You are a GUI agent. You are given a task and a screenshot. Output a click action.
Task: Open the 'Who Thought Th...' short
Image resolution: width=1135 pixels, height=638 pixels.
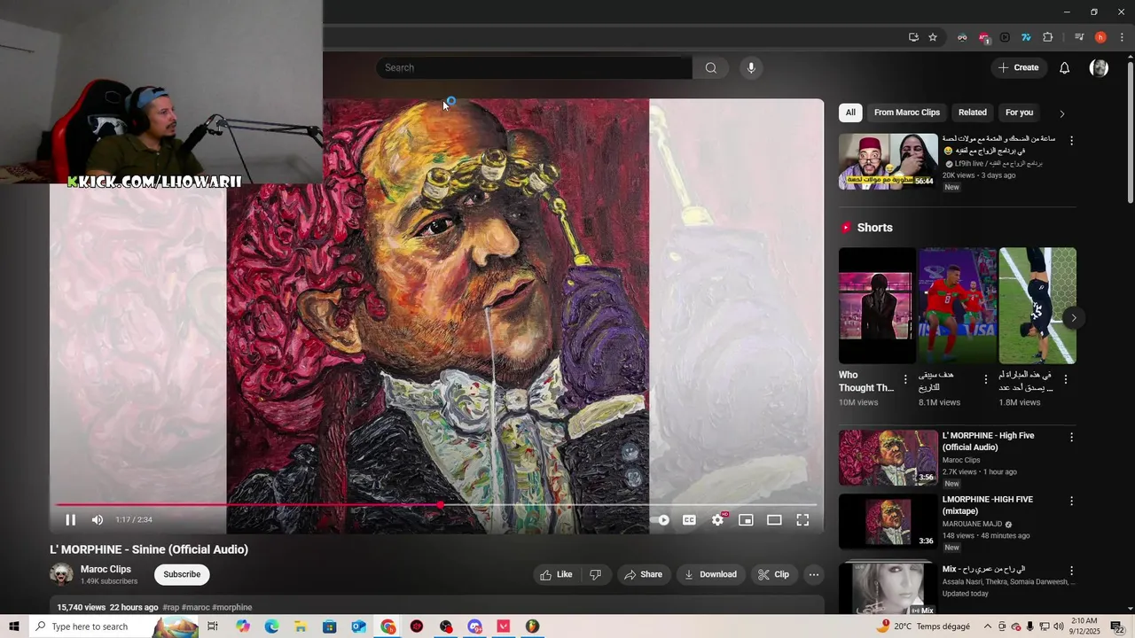877,305
